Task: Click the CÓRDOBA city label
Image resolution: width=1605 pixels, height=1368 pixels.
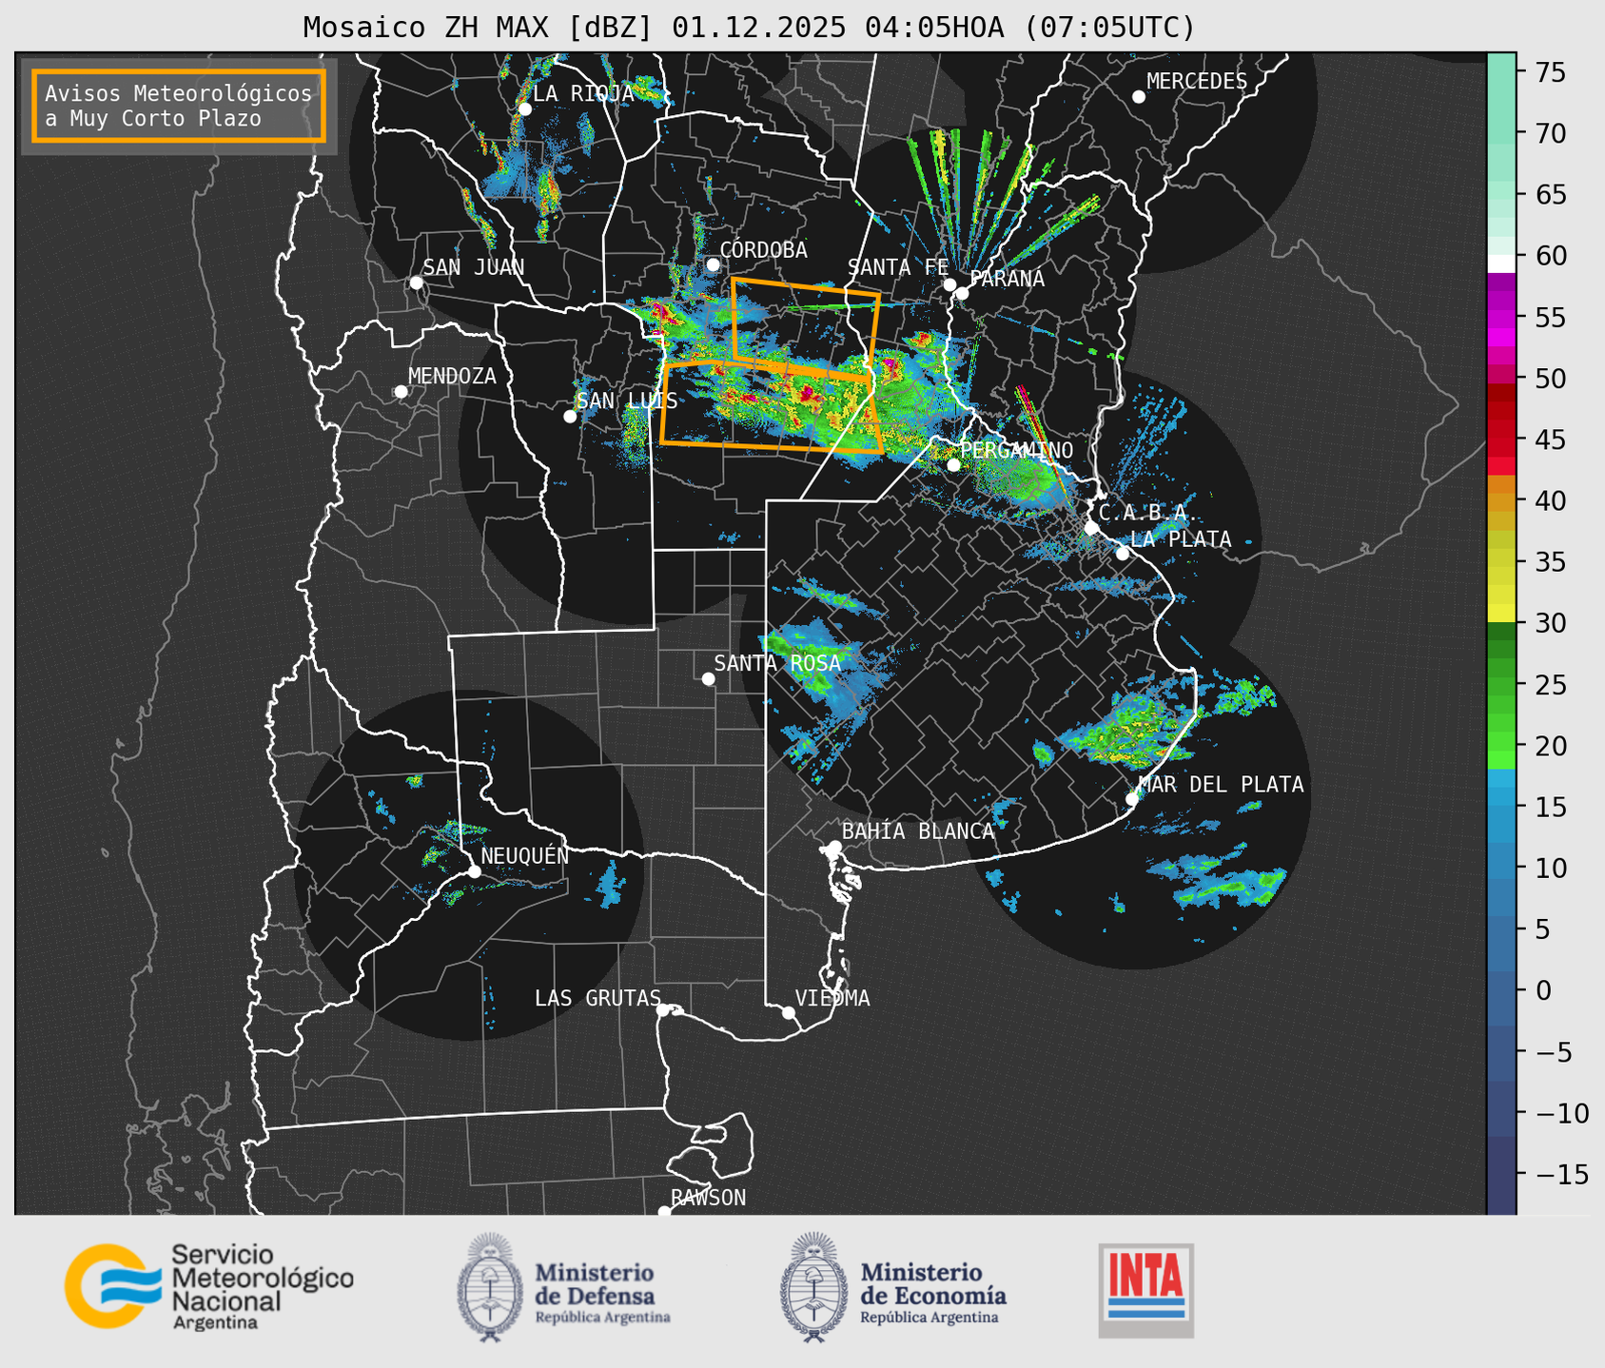Action: tap(764, 250)
